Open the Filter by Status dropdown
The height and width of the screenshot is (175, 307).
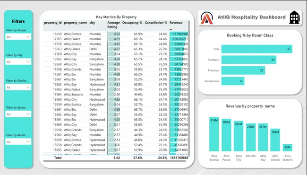[x=18, y=114]
